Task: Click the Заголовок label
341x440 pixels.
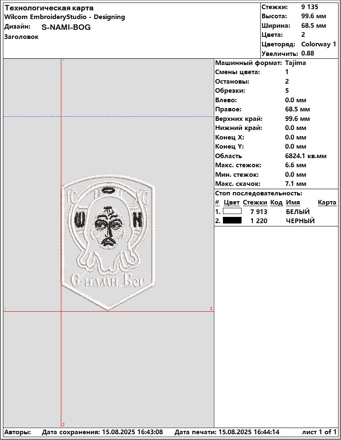Action: (22, 37)
